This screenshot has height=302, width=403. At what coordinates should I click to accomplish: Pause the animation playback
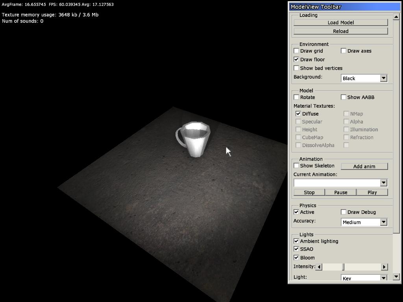340,192
